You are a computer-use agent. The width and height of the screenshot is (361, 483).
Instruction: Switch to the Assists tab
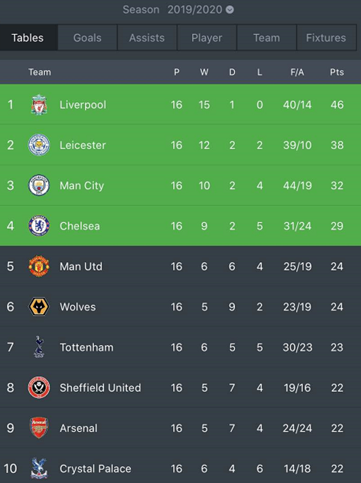click(x=147, y=38)
